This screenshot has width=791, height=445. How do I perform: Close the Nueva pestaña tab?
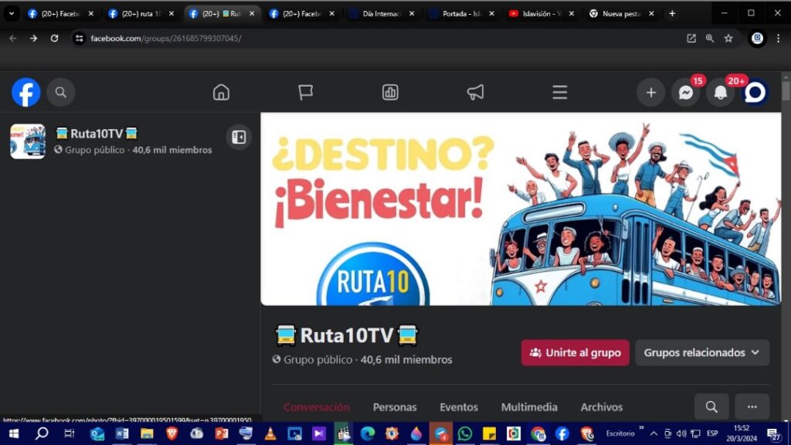coord(651,14)
